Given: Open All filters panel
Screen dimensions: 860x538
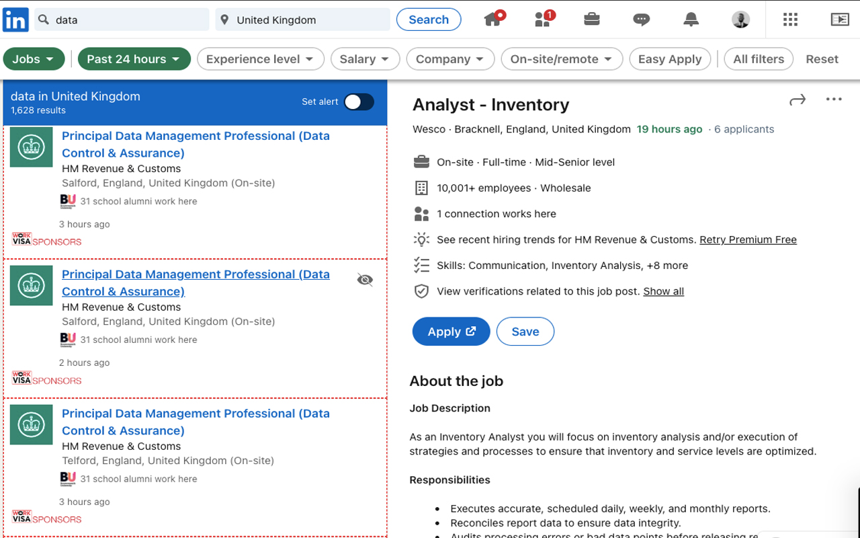Looking at the screenshot, I should (759, 59).
